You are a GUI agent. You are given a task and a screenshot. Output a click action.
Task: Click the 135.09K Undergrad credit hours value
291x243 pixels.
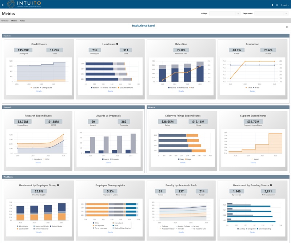click(x=23, y=50)
